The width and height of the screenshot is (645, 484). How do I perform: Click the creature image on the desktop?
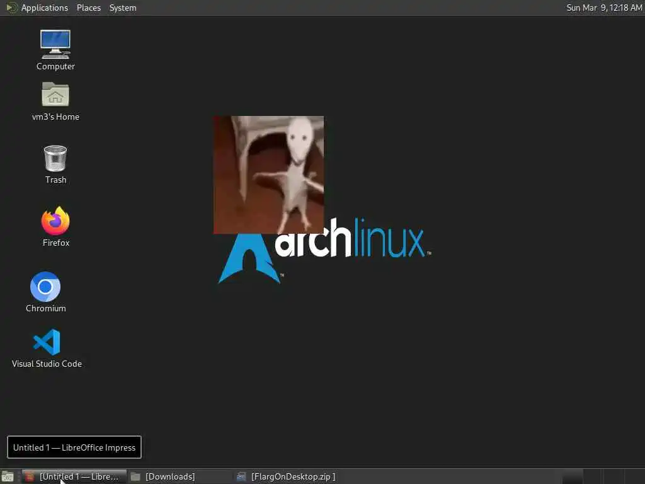pos(268,175)
